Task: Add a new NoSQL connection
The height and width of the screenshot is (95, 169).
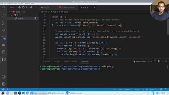Action: (35, 7)
